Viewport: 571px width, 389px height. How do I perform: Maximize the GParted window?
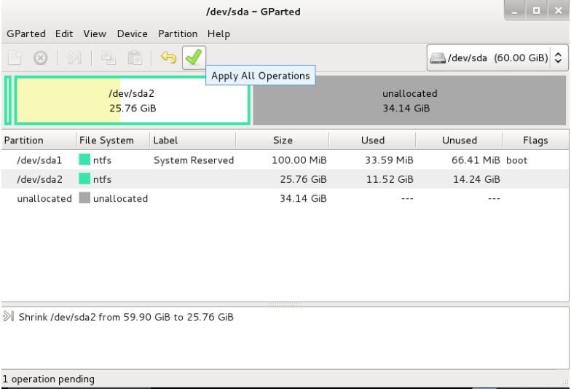pos(536,11)
